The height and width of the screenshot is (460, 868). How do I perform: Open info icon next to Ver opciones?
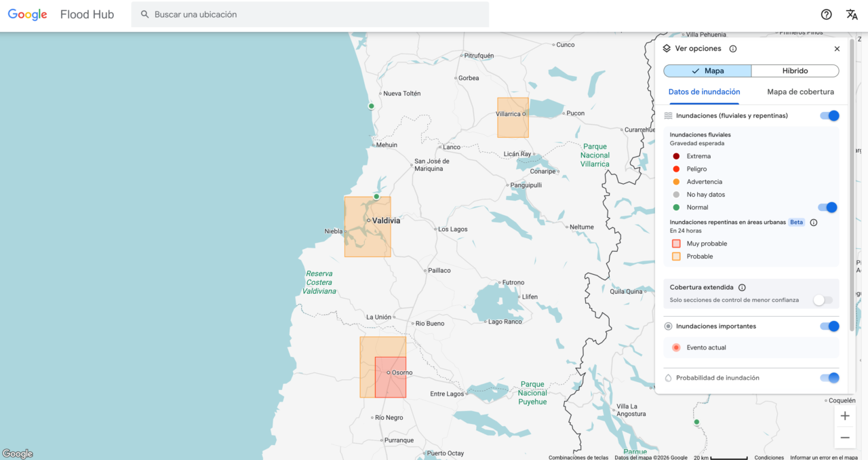733,49
